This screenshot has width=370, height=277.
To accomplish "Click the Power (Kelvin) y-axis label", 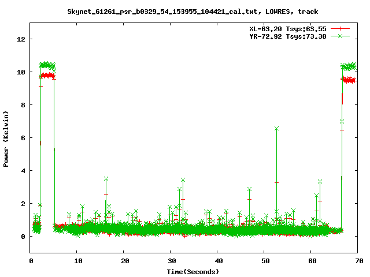I will [x=6, y=139].
